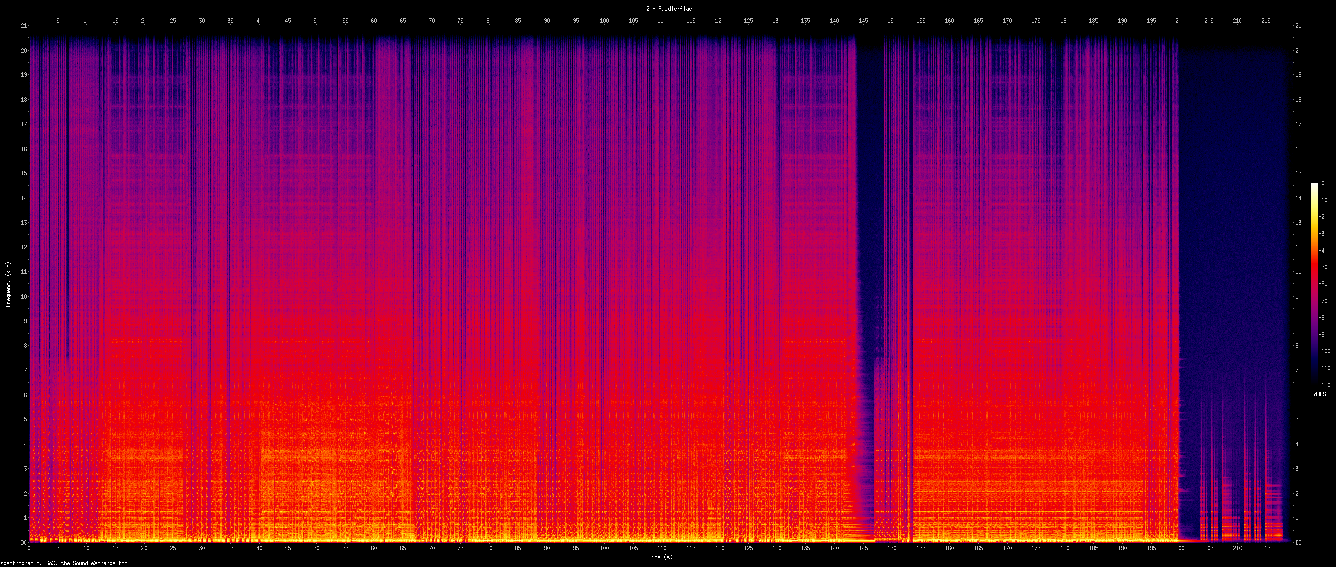Click the '02 - Puddle.flac' title text
The width and height of the screenshot is (1336, 567).
click(x=667, y=8)
